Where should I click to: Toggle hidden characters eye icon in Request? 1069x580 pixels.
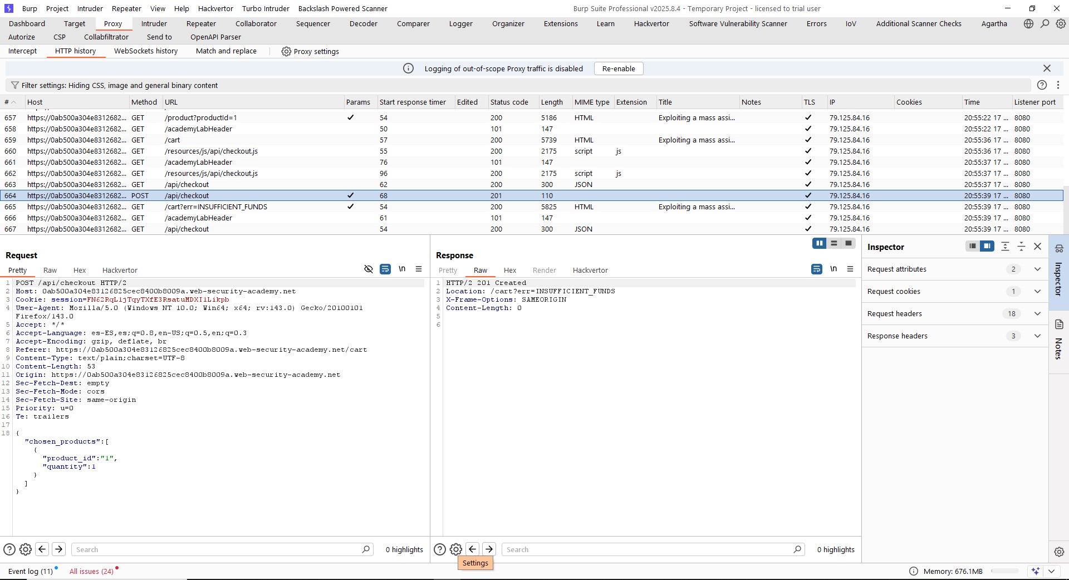[x=369, y=269]
